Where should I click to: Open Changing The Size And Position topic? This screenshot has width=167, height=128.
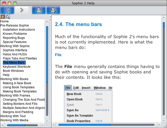click(x=24, y=100)
